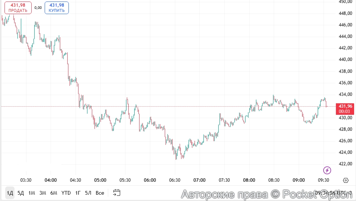Choose the 1Г yearly range
The height and width of the screenshot is (201, 356).
(78, 193)
